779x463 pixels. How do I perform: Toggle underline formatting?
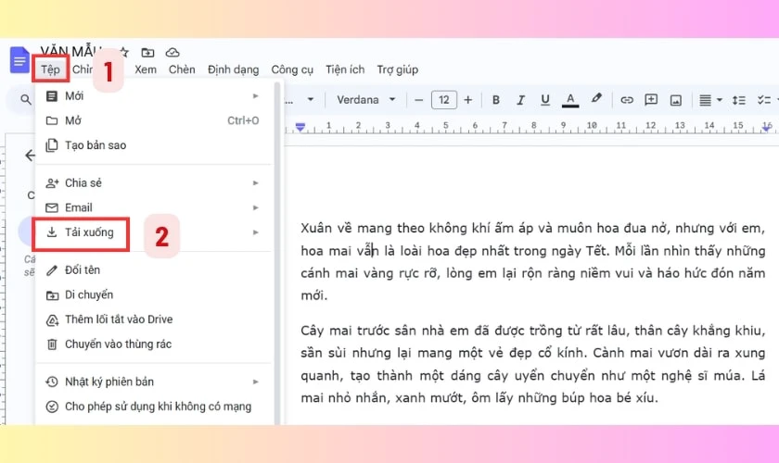click(x=545, y=100)
